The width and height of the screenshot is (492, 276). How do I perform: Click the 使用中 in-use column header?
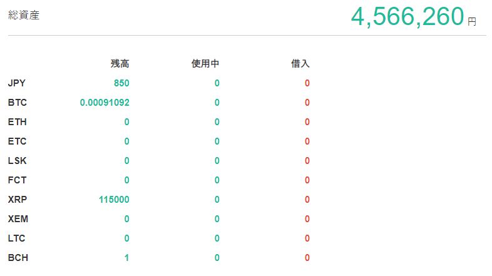pyautogui.click(x=205, y=63)
